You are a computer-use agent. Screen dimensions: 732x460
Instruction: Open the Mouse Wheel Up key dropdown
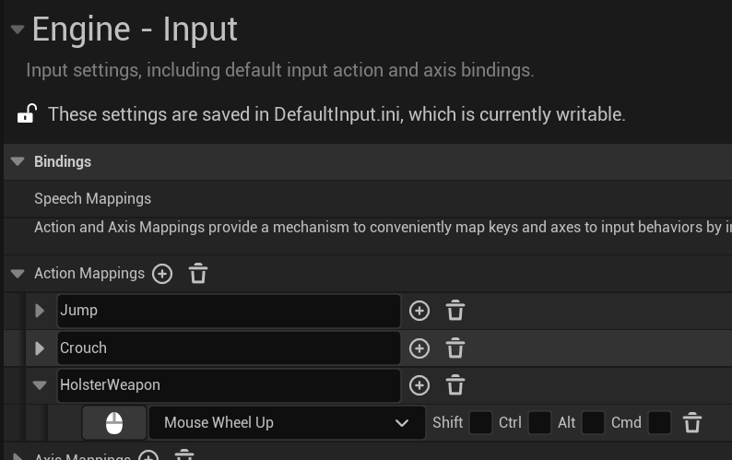point(287,423)
